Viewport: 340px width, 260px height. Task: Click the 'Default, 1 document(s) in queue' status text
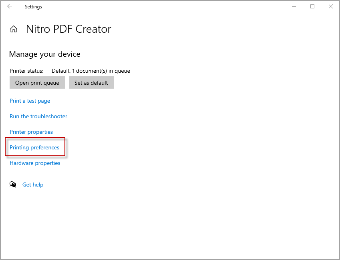(x=91, y=71)
